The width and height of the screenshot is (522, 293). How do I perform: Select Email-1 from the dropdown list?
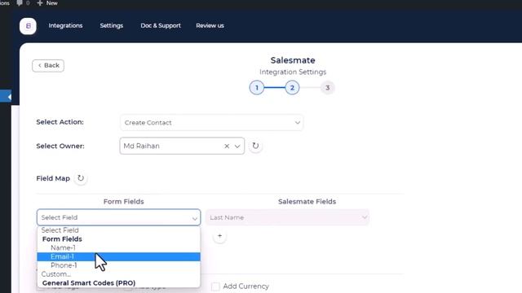pyautogui.click(x=118, y=256)
